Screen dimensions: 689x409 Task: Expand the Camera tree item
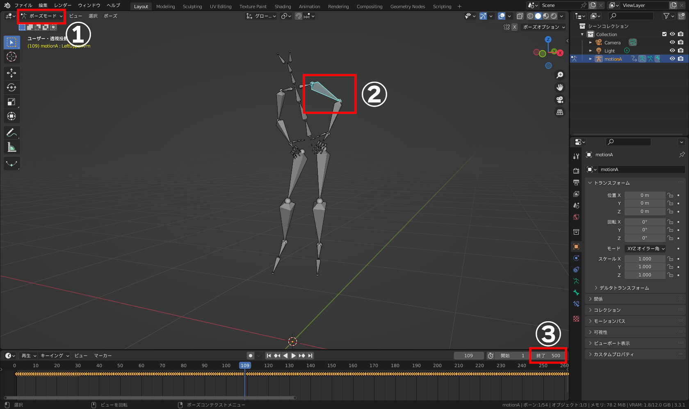pos(591,42)
